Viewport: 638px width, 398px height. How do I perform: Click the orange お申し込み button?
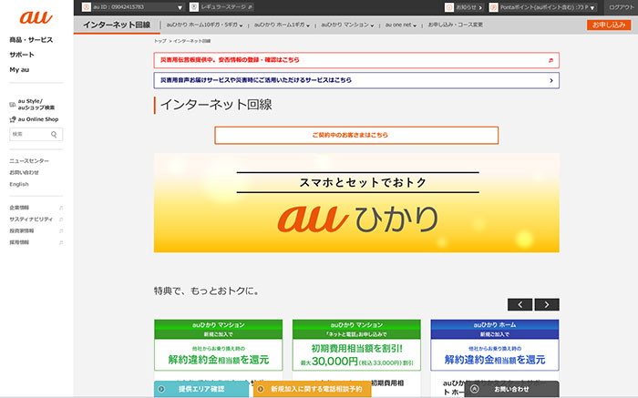point(609,25)
